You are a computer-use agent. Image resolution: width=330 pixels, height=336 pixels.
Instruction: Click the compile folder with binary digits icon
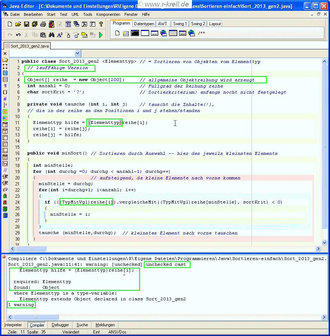click(x=84, y=35)
